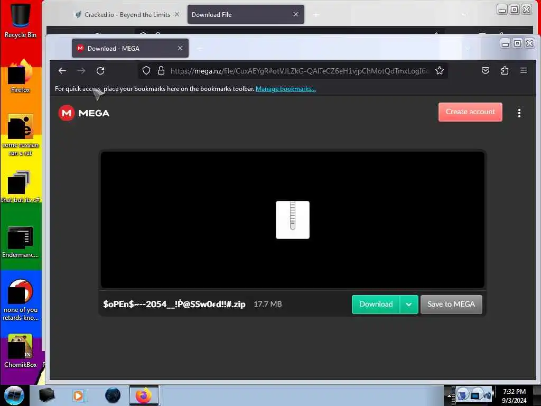
Task: Open the tracking protection shield icon
Action: click(146, 71)
